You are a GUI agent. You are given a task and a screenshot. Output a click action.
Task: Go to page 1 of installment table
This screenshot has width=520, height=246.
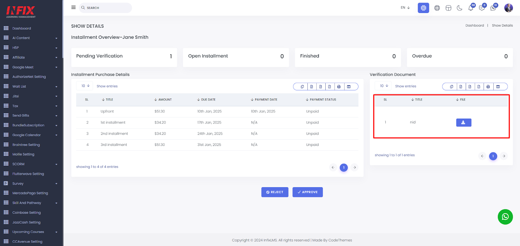click(x=344, y=167)
